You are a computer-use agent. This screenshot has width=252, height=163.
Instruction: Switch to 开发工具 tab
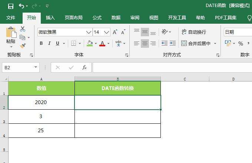click(177, 17)
